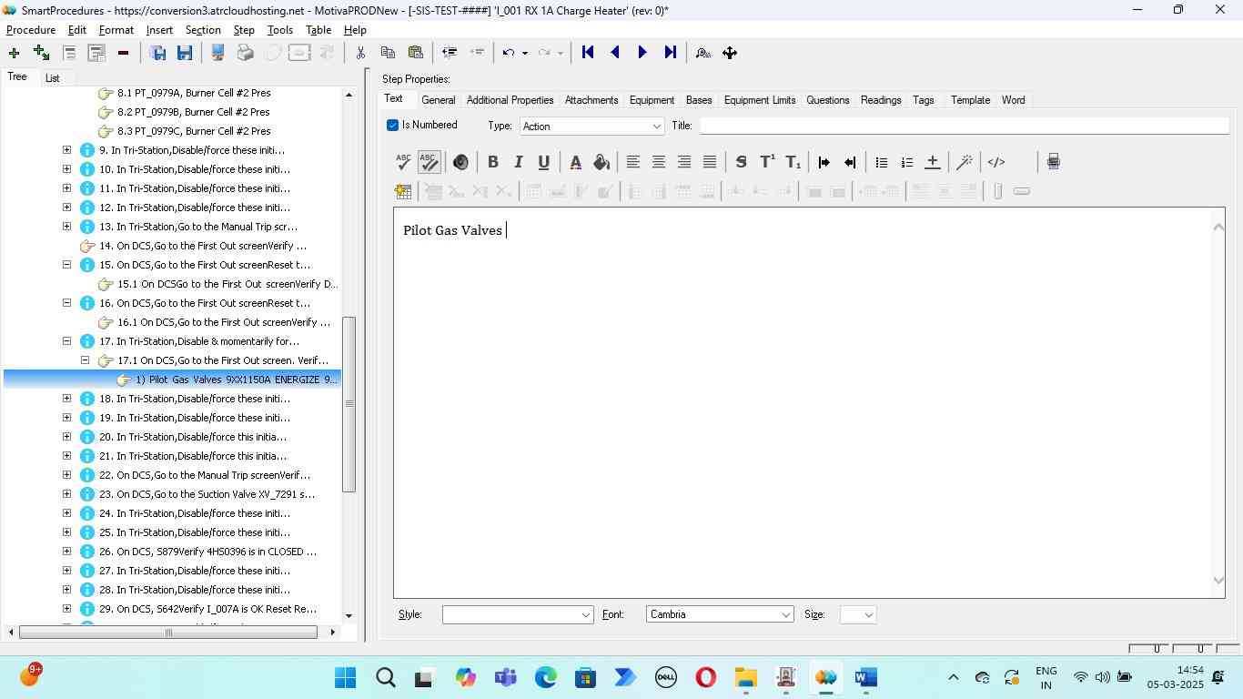This screenshot has height=699, width=1243.
Task: Click the spell check icon in editor toolbar
Action: pos(403,162)
